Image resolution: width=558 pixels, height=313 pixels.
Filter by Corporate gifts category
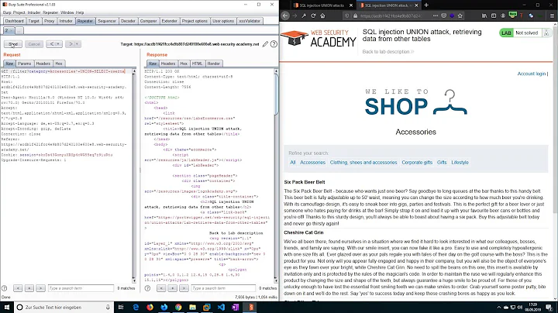417,162
